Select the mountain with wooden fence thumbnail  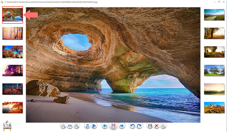point(214,108)
